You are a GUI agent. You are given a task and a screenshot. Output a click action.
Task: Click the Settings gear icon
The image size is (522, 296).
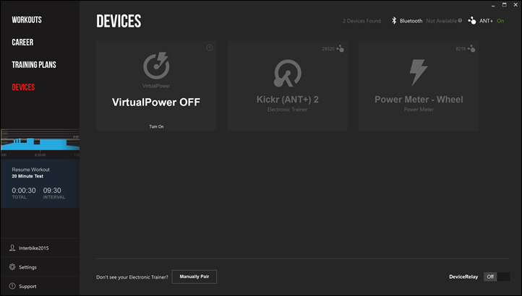(12, 266)
